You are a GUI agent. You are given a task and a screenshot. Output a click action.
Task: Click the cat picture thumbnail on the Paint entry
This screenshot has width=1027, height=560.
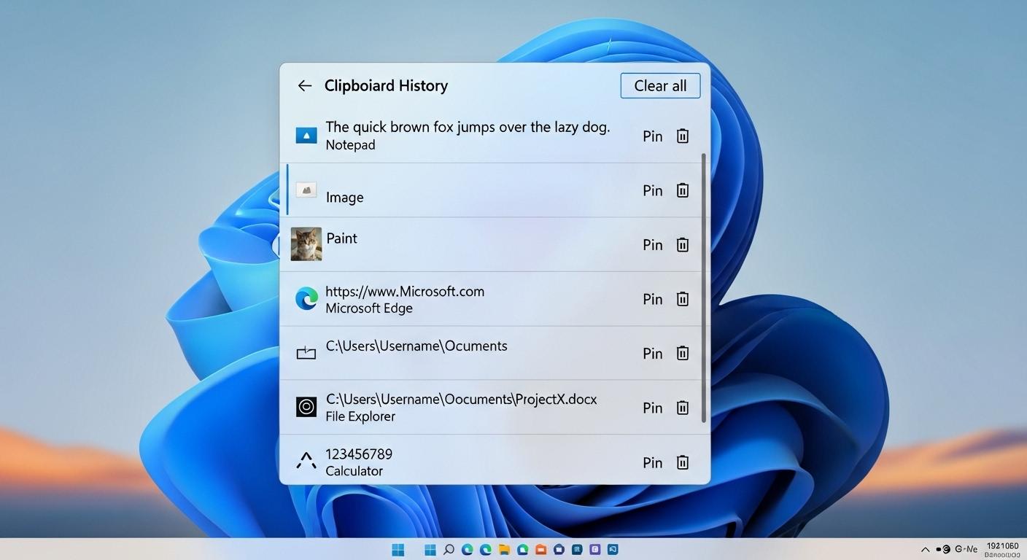306,244
